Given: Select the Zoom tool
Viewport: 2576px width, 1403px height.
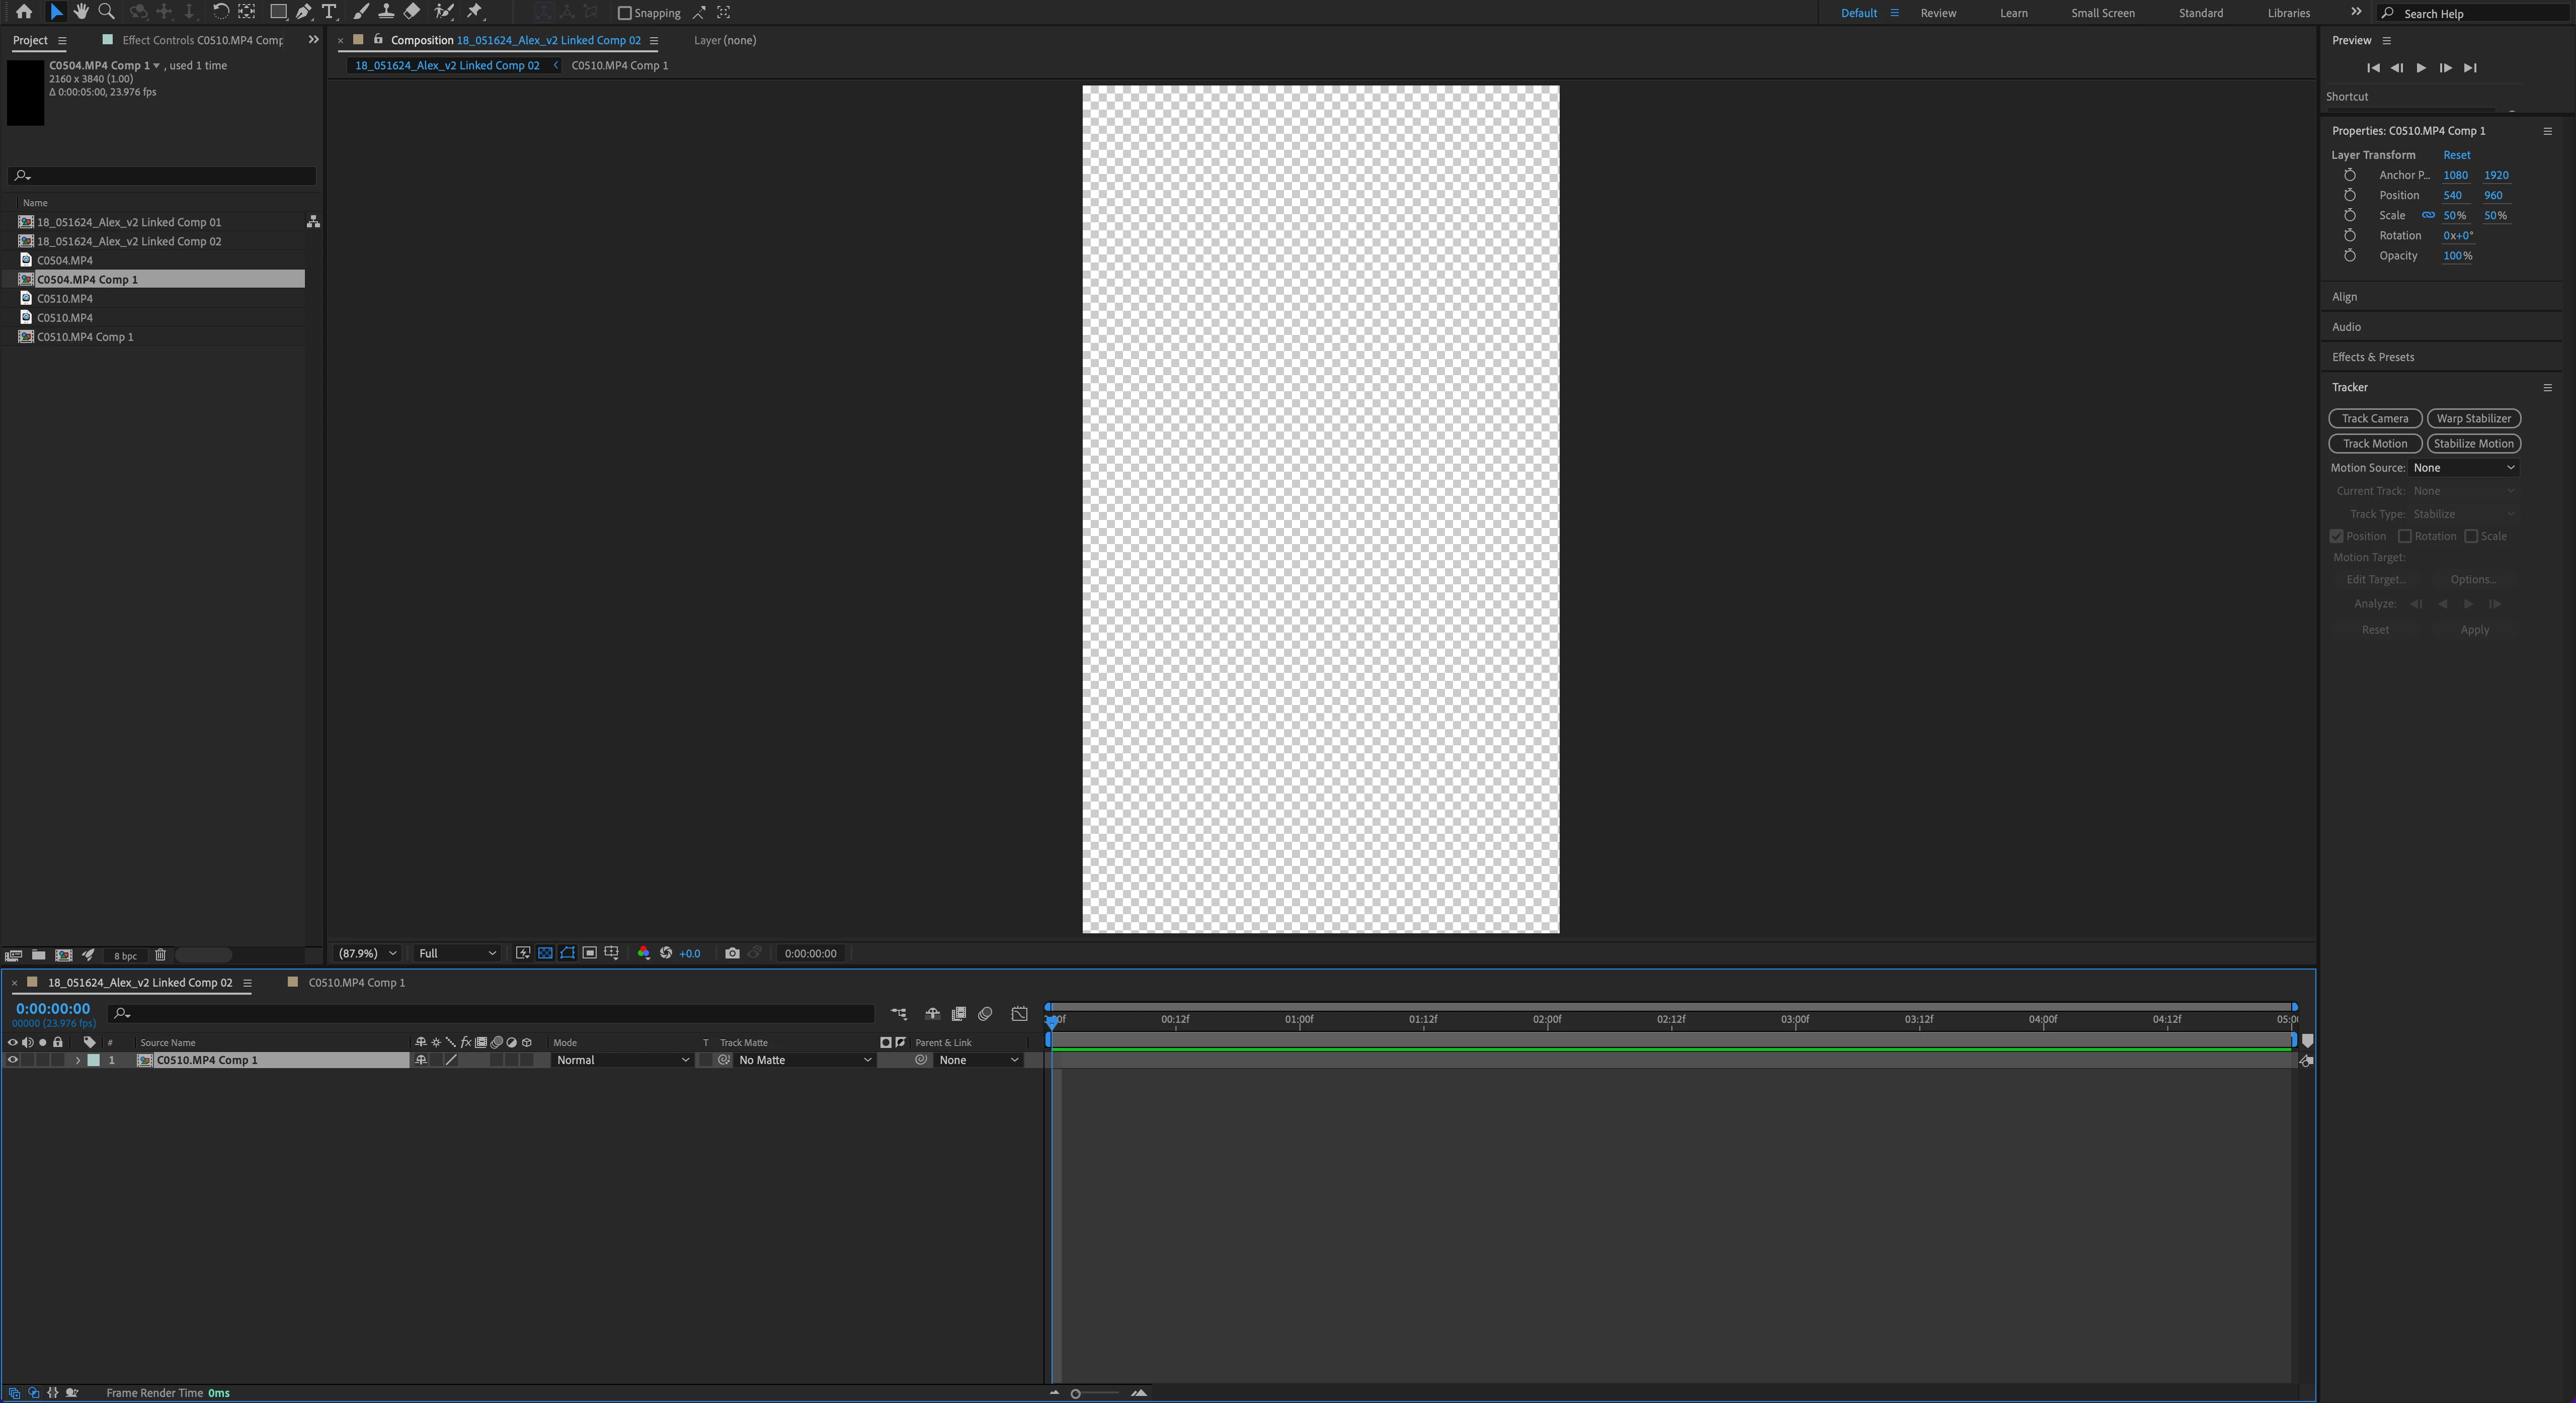Looking at the screenshot, I should point(106,12).
